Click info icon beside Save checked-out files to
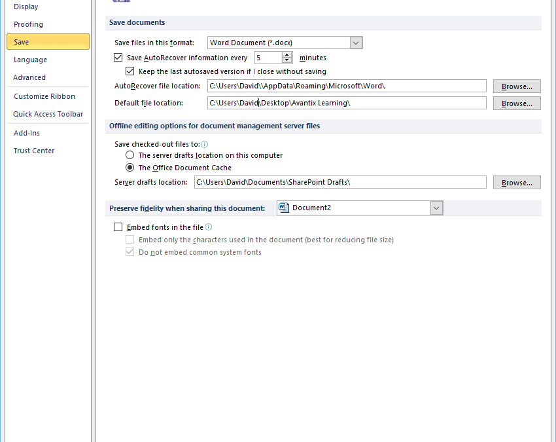556x442 pixels. [x=205, y=144]
